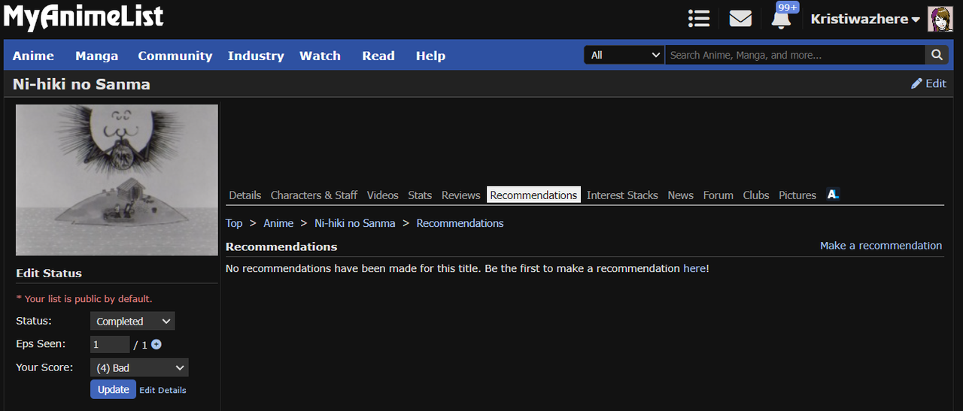This screenshot has width=963, height=411.
Task: Click Recommendations breadcrumb link
Action: 460,223
